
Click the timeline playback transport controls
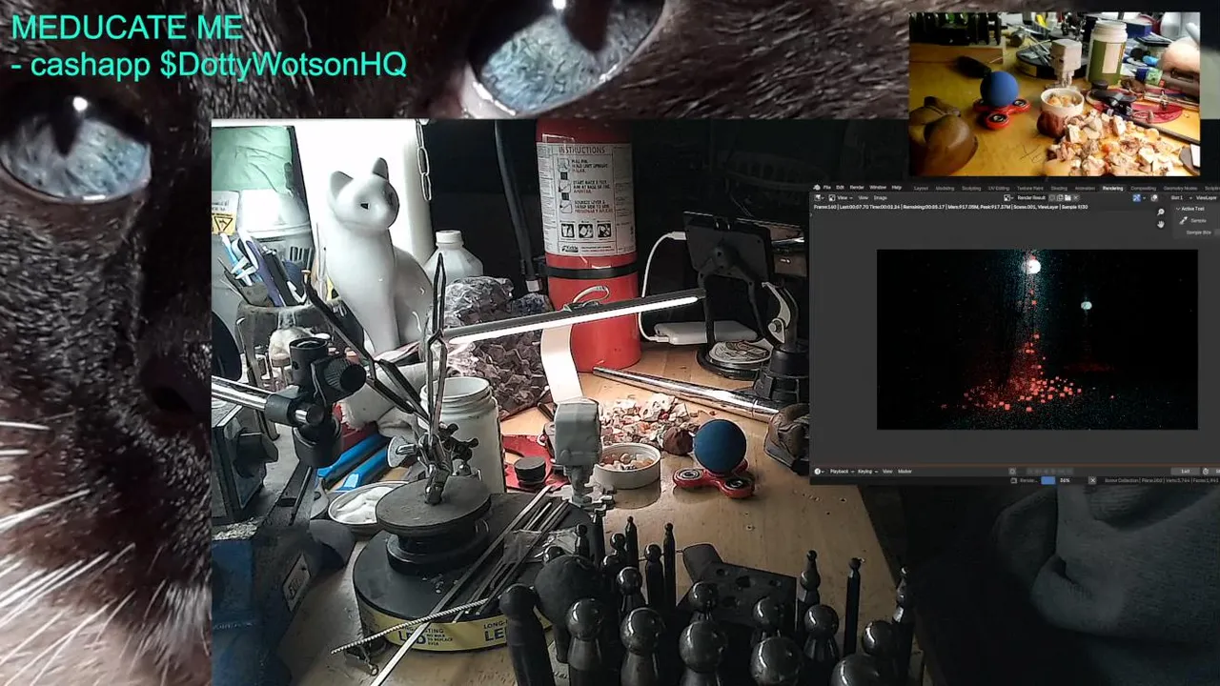click(x=1048, y=471)
